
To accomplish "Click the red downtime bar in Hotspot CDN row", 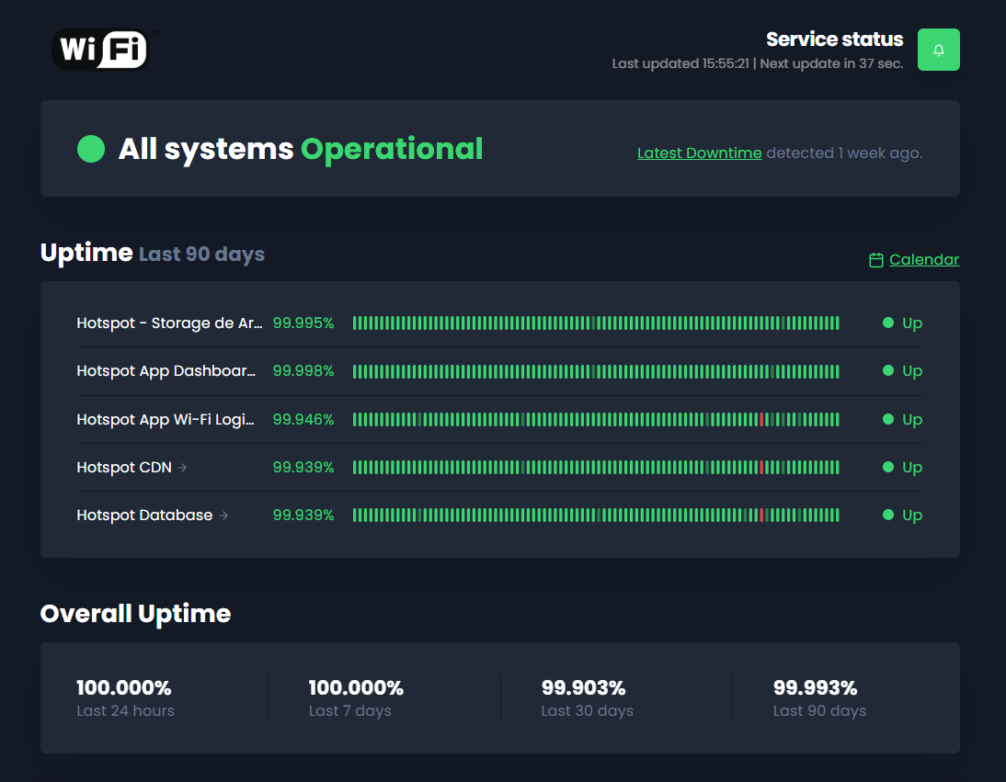I will (x=762, y=467).
